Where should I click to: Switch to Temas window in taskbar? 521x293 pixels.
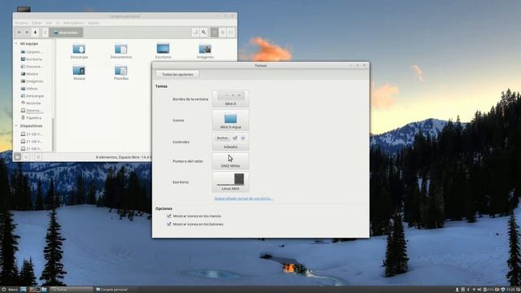pyautogui.click(x=71, y=290)
